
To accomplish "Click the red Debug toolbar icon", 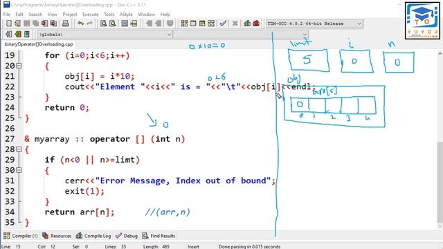I will [x=256, y=24].
